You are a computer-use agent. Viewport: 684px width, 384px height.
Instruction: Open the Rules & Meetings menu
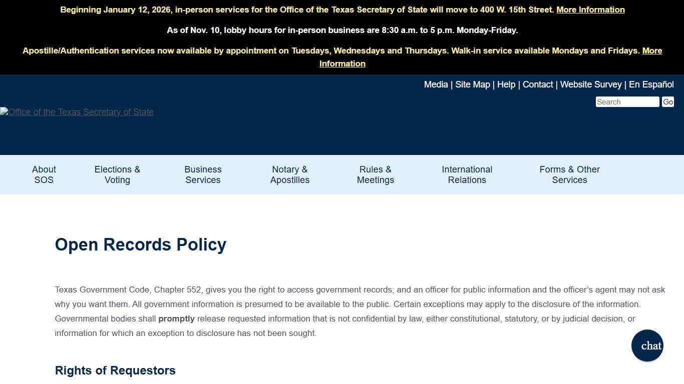pyautogui.click(x=375, y=174)
